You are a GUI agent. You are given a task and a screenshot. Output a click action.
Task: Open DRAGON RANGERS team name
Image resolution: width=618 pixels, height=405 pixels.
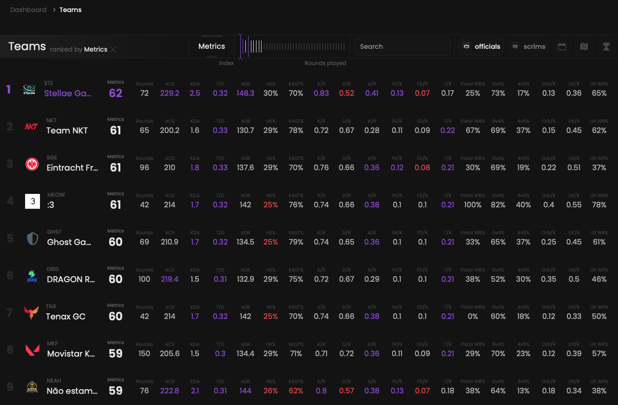(71, 279)
